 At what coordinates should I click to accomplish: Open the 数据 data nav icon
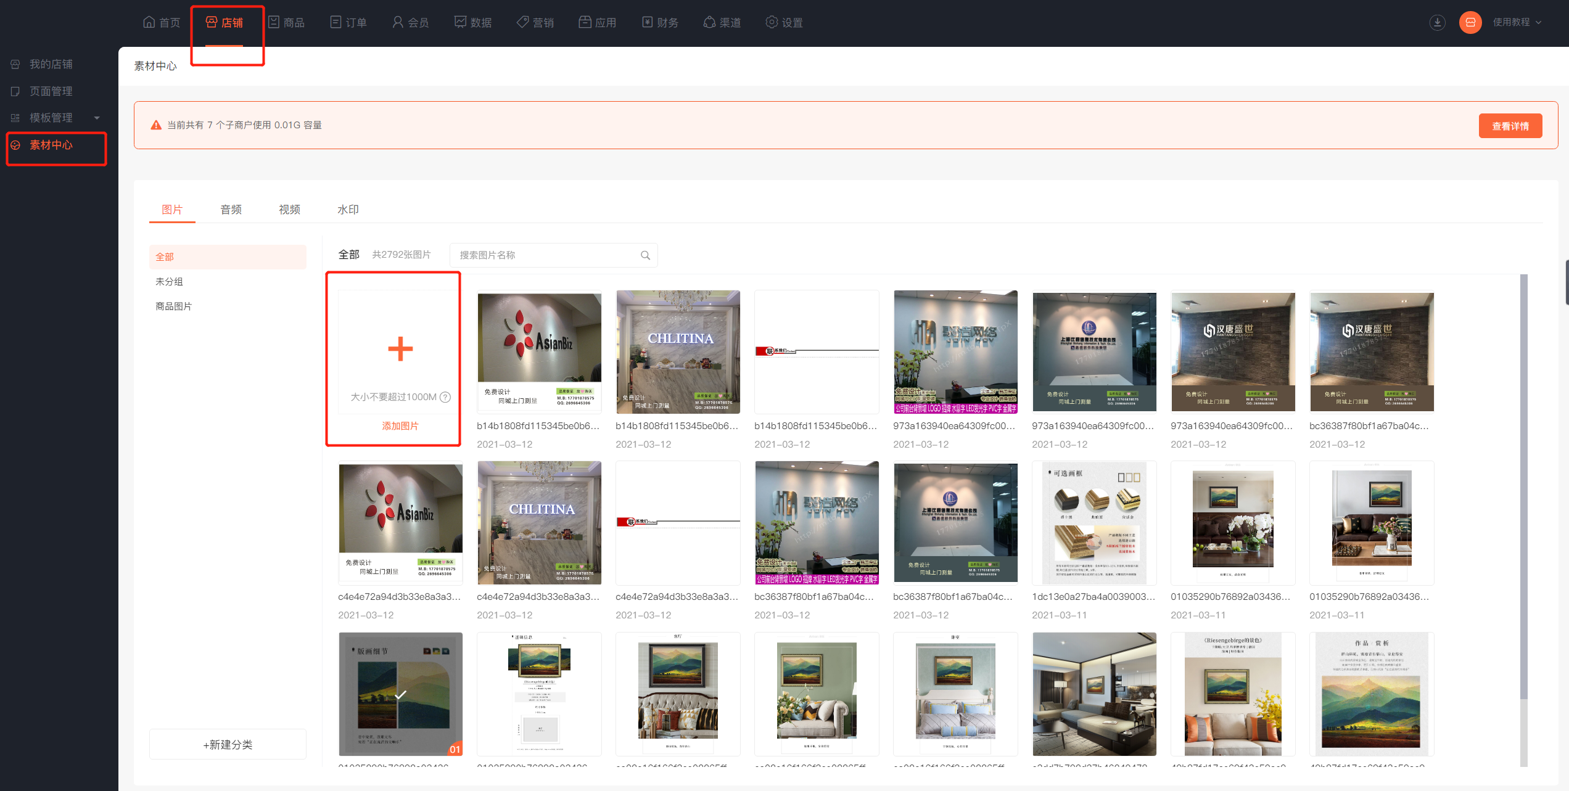click(460, 22)
